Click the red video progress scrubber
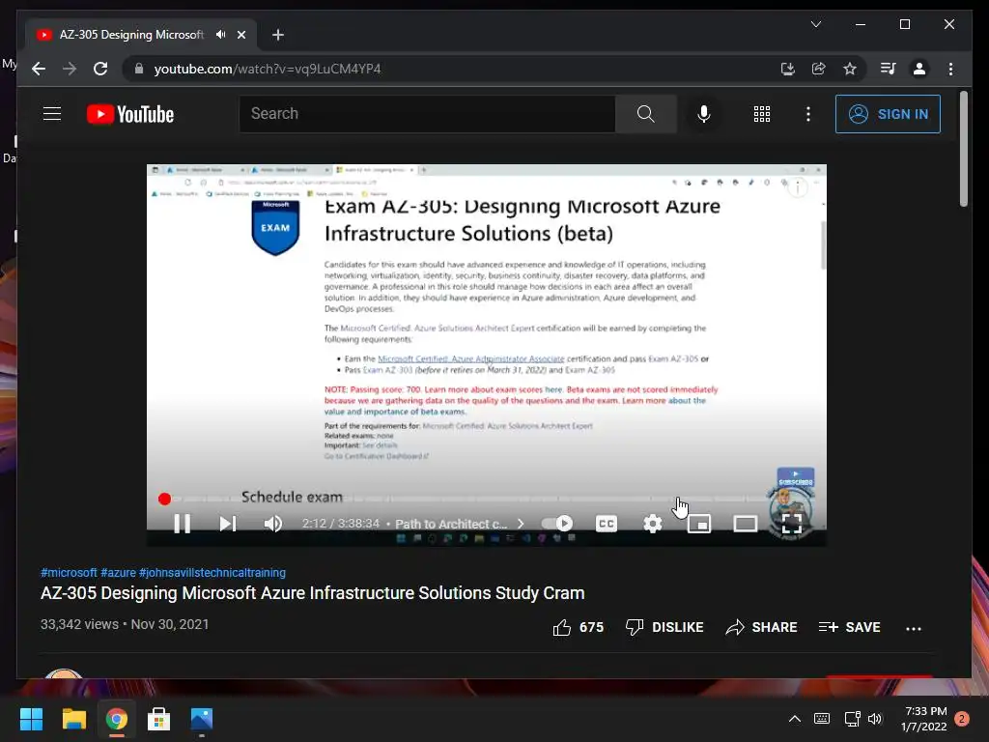 [164, 499]
